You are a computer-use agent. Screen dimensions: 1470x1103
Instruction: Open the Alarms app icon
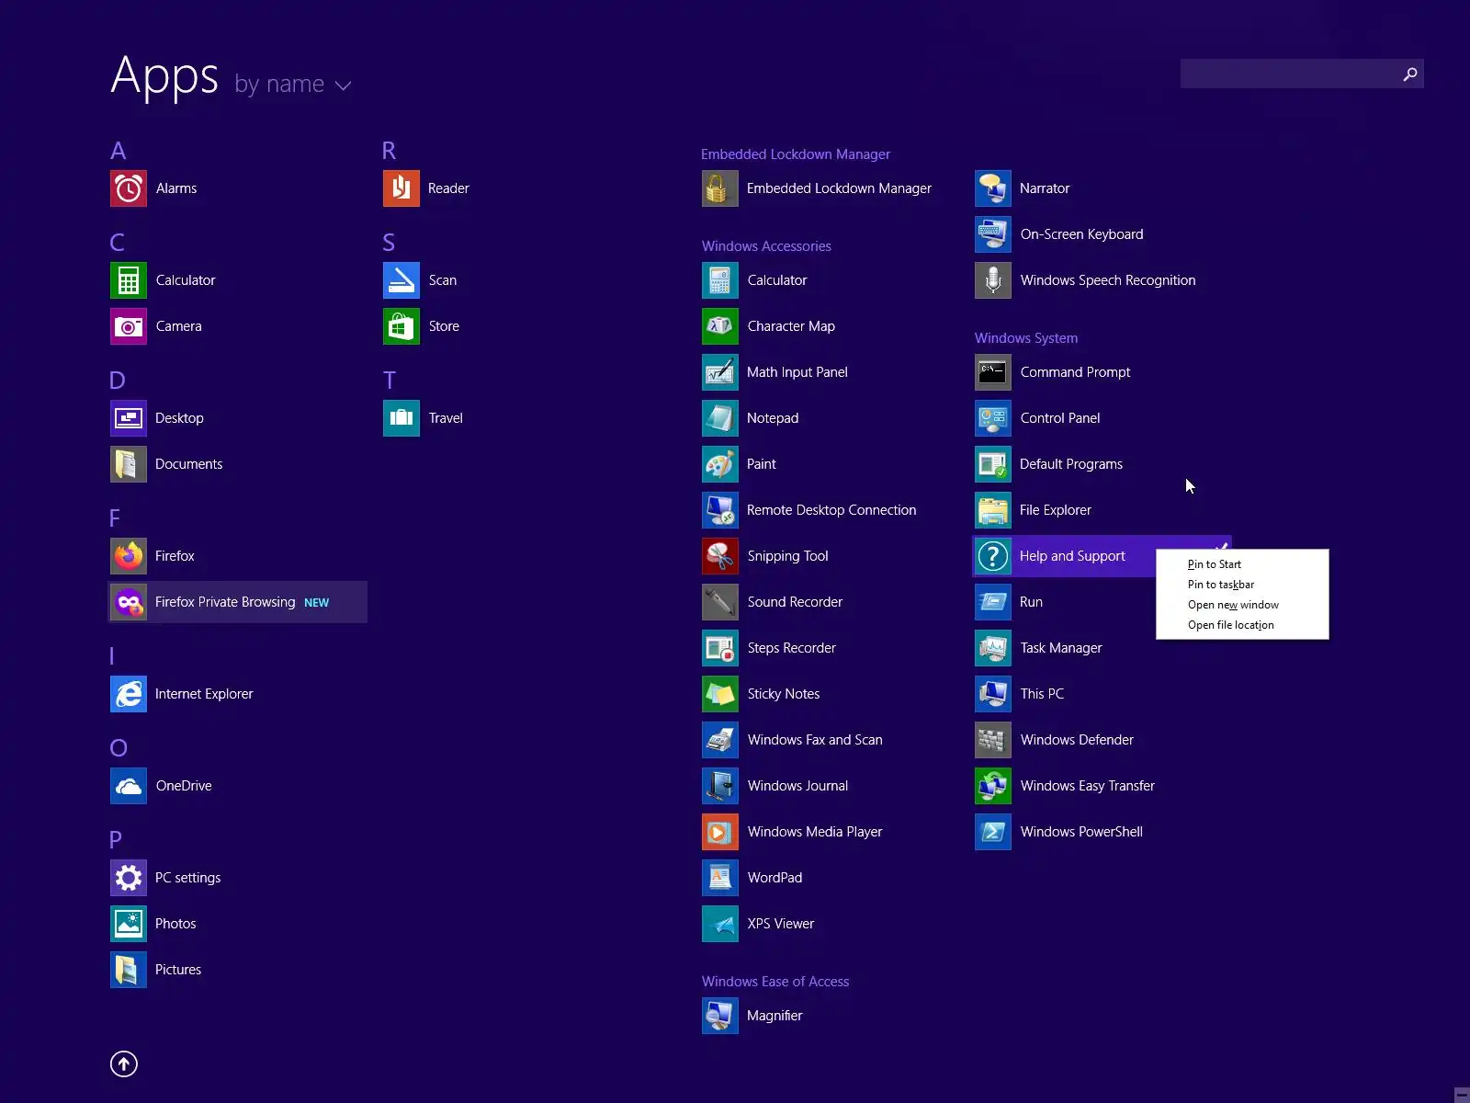(x=129, y=188)
